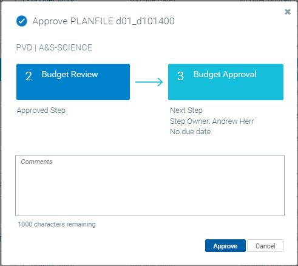Image resolution: width=298 pixels, height=266 pixels.
Task: Cancel the approval dialog
Action: point(265,246)
